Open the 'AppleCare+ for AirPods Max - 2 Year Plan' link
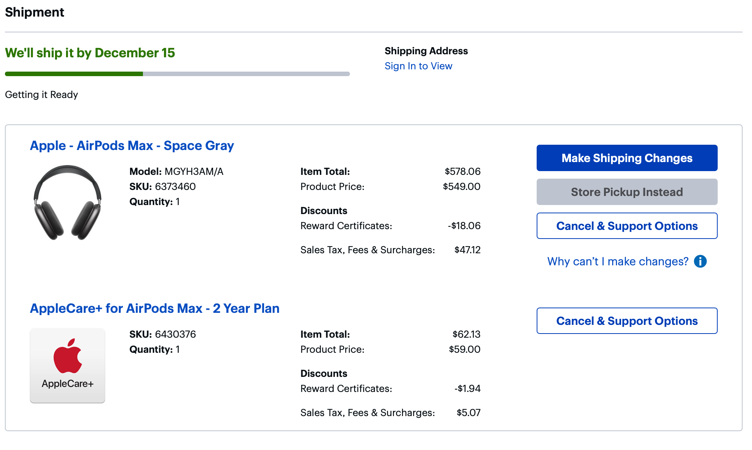752x450 pixels. (x=155, y=308)
